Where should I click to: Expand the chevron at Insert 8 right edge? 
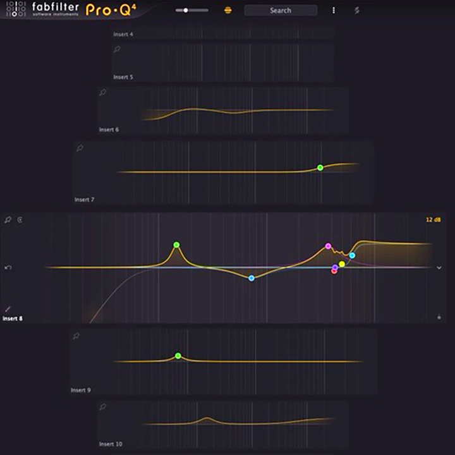[439, 268]
